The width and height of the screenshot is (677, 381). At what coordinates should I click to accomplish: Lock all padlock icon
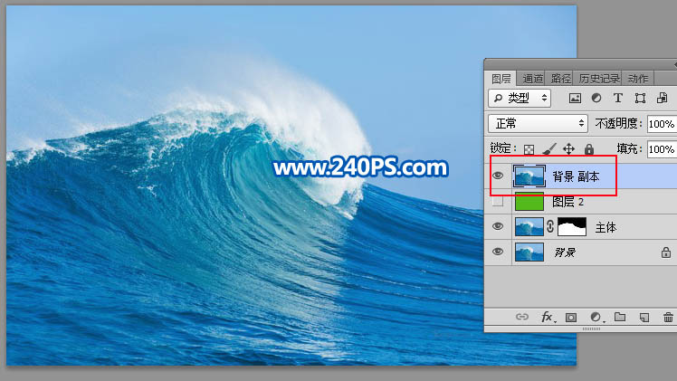point(589,148)
